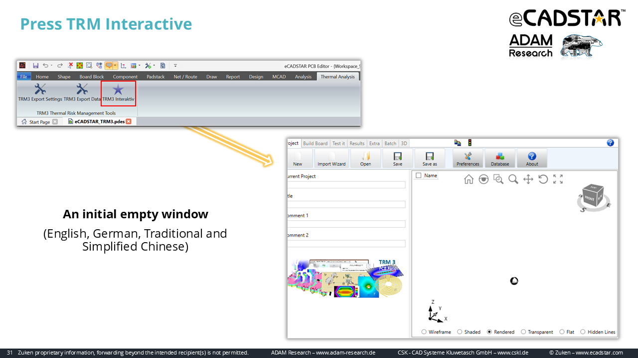Launch the Import Wizard button
The image size is (638, 358).
[x=331, y=158]
